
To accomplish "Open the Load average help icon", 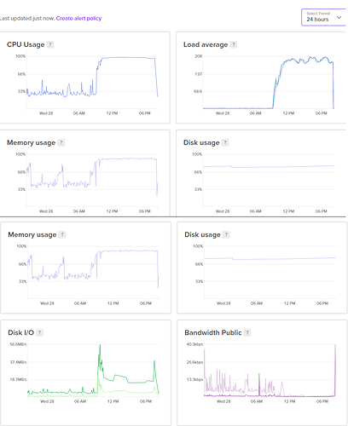I will pos(234,44).
